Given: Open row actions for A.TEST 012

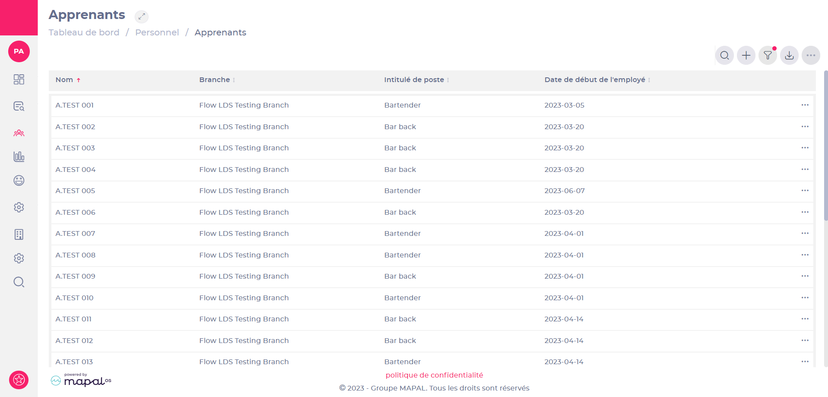Looking at the screenshot, I should coord(805,340).
